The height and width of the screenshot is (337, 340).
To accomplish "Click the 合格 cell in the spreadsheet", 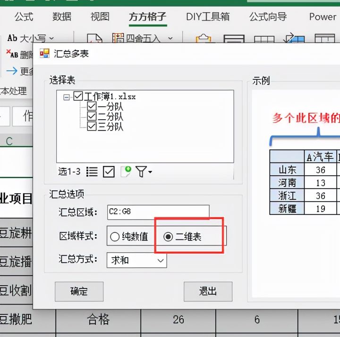I will [x=98, y=320].
